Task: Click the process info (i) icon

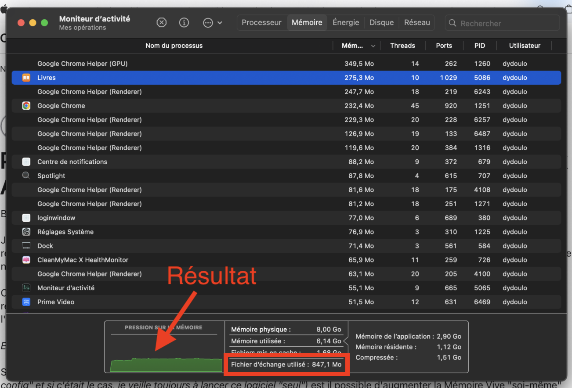Action: [x=184, y=23]
